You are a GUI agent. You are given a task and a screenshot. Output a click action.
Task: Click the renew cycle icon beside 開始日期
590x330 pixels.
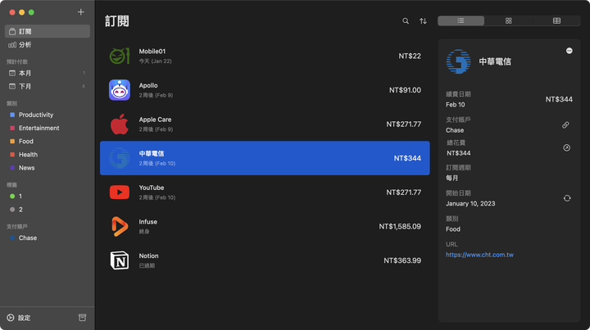[x=567, y=198]
